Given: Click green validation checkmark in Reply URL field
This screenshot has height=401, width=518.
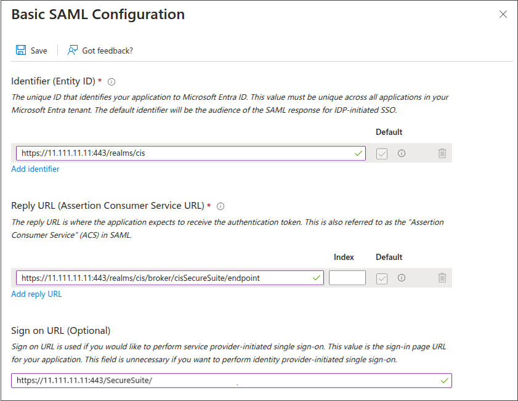Looking at the screenshot, I should click(317, 278).
